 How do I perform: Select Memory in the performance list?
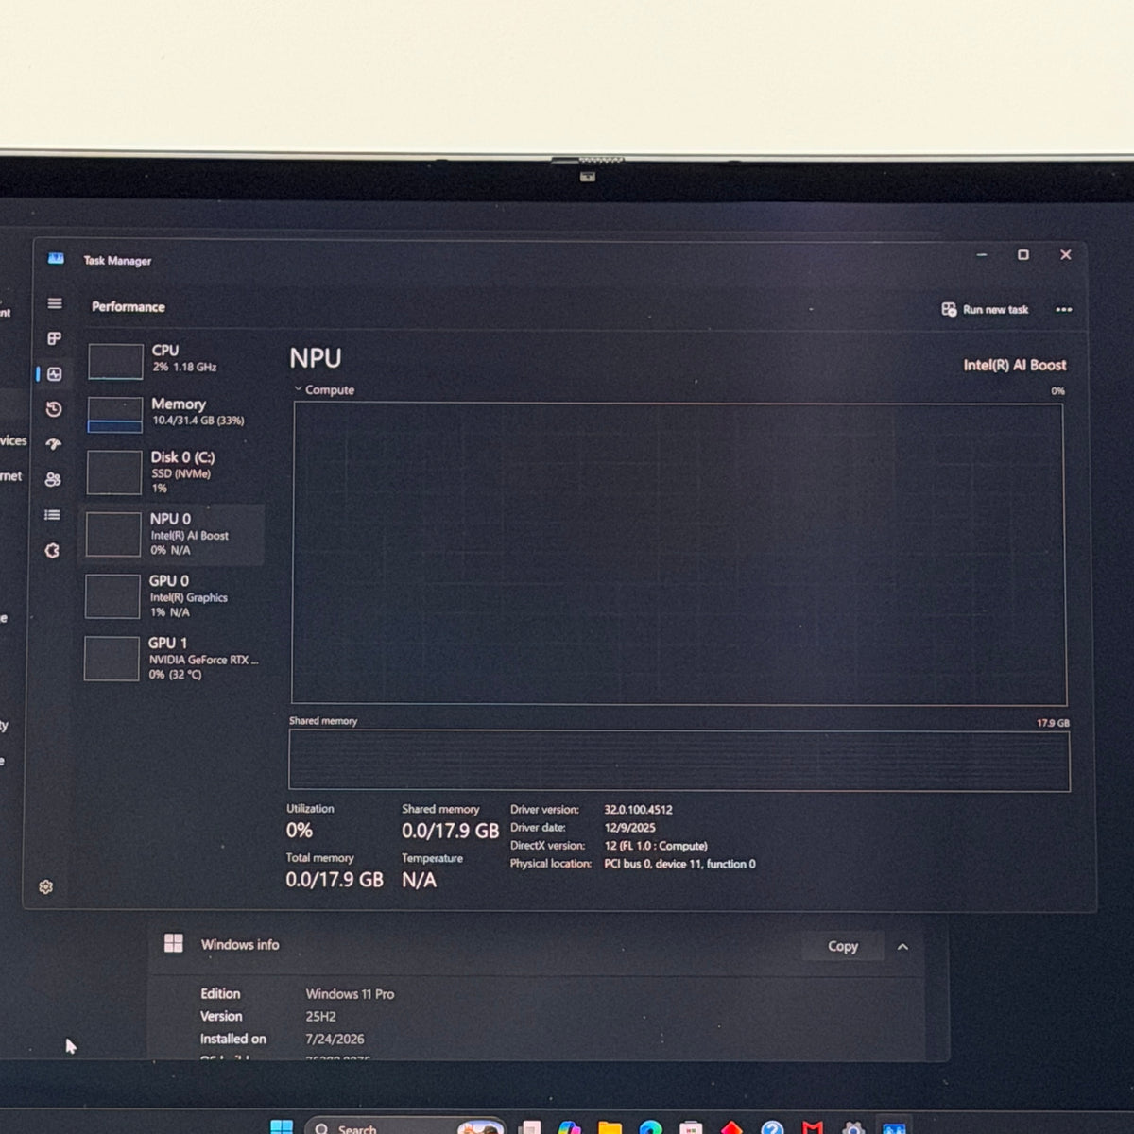(176, 413)
